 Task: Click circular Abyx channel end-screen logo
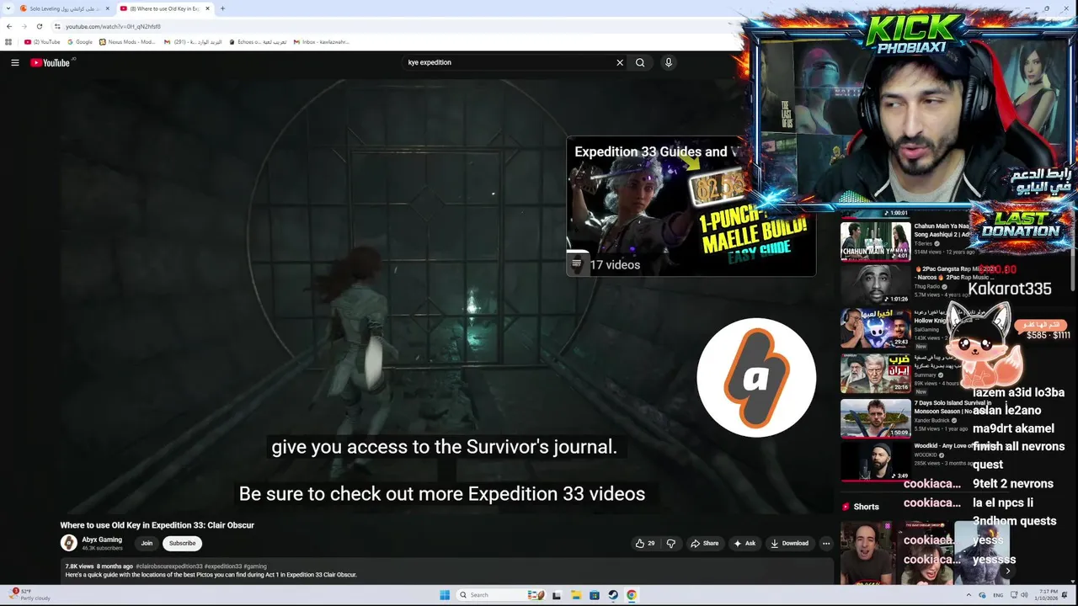(756, 377)
